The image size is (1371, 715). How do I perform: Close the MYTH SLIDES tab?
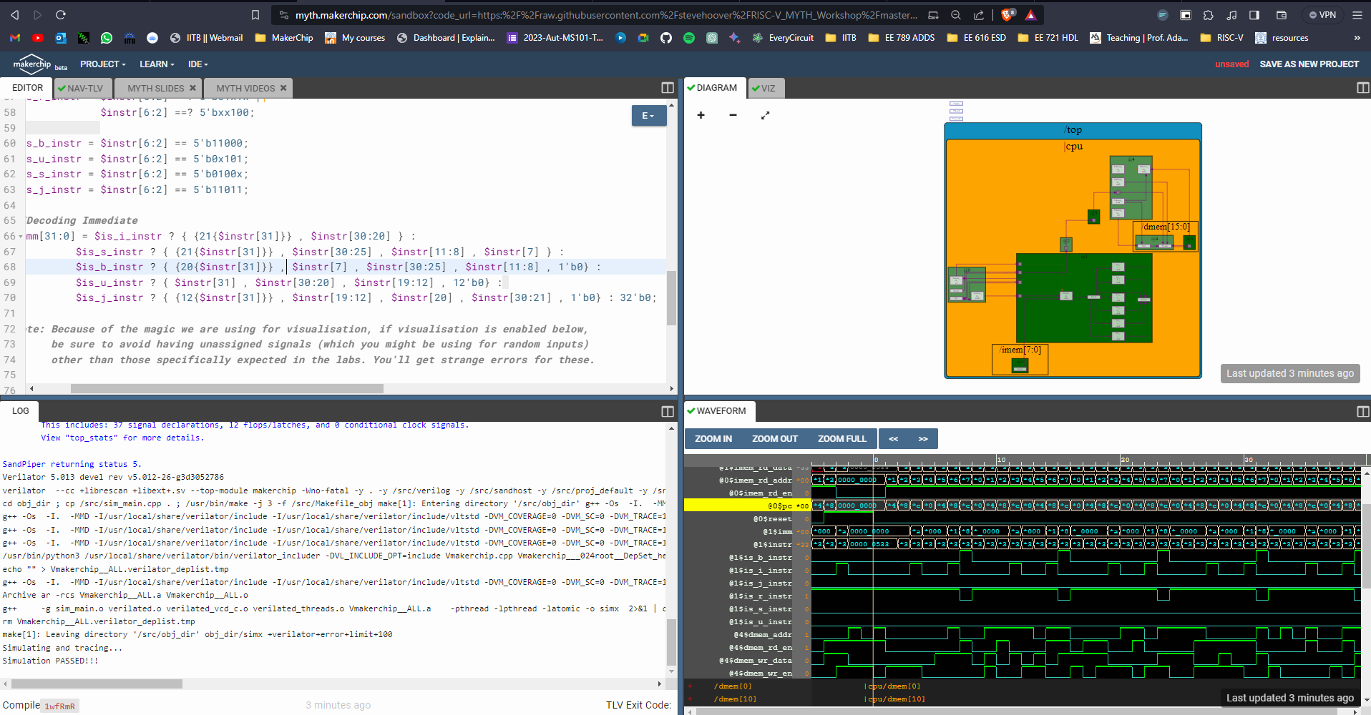click(x=192, y=88)
